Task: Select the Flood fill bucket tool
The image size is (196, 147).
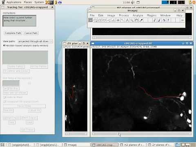Action: 164,20
